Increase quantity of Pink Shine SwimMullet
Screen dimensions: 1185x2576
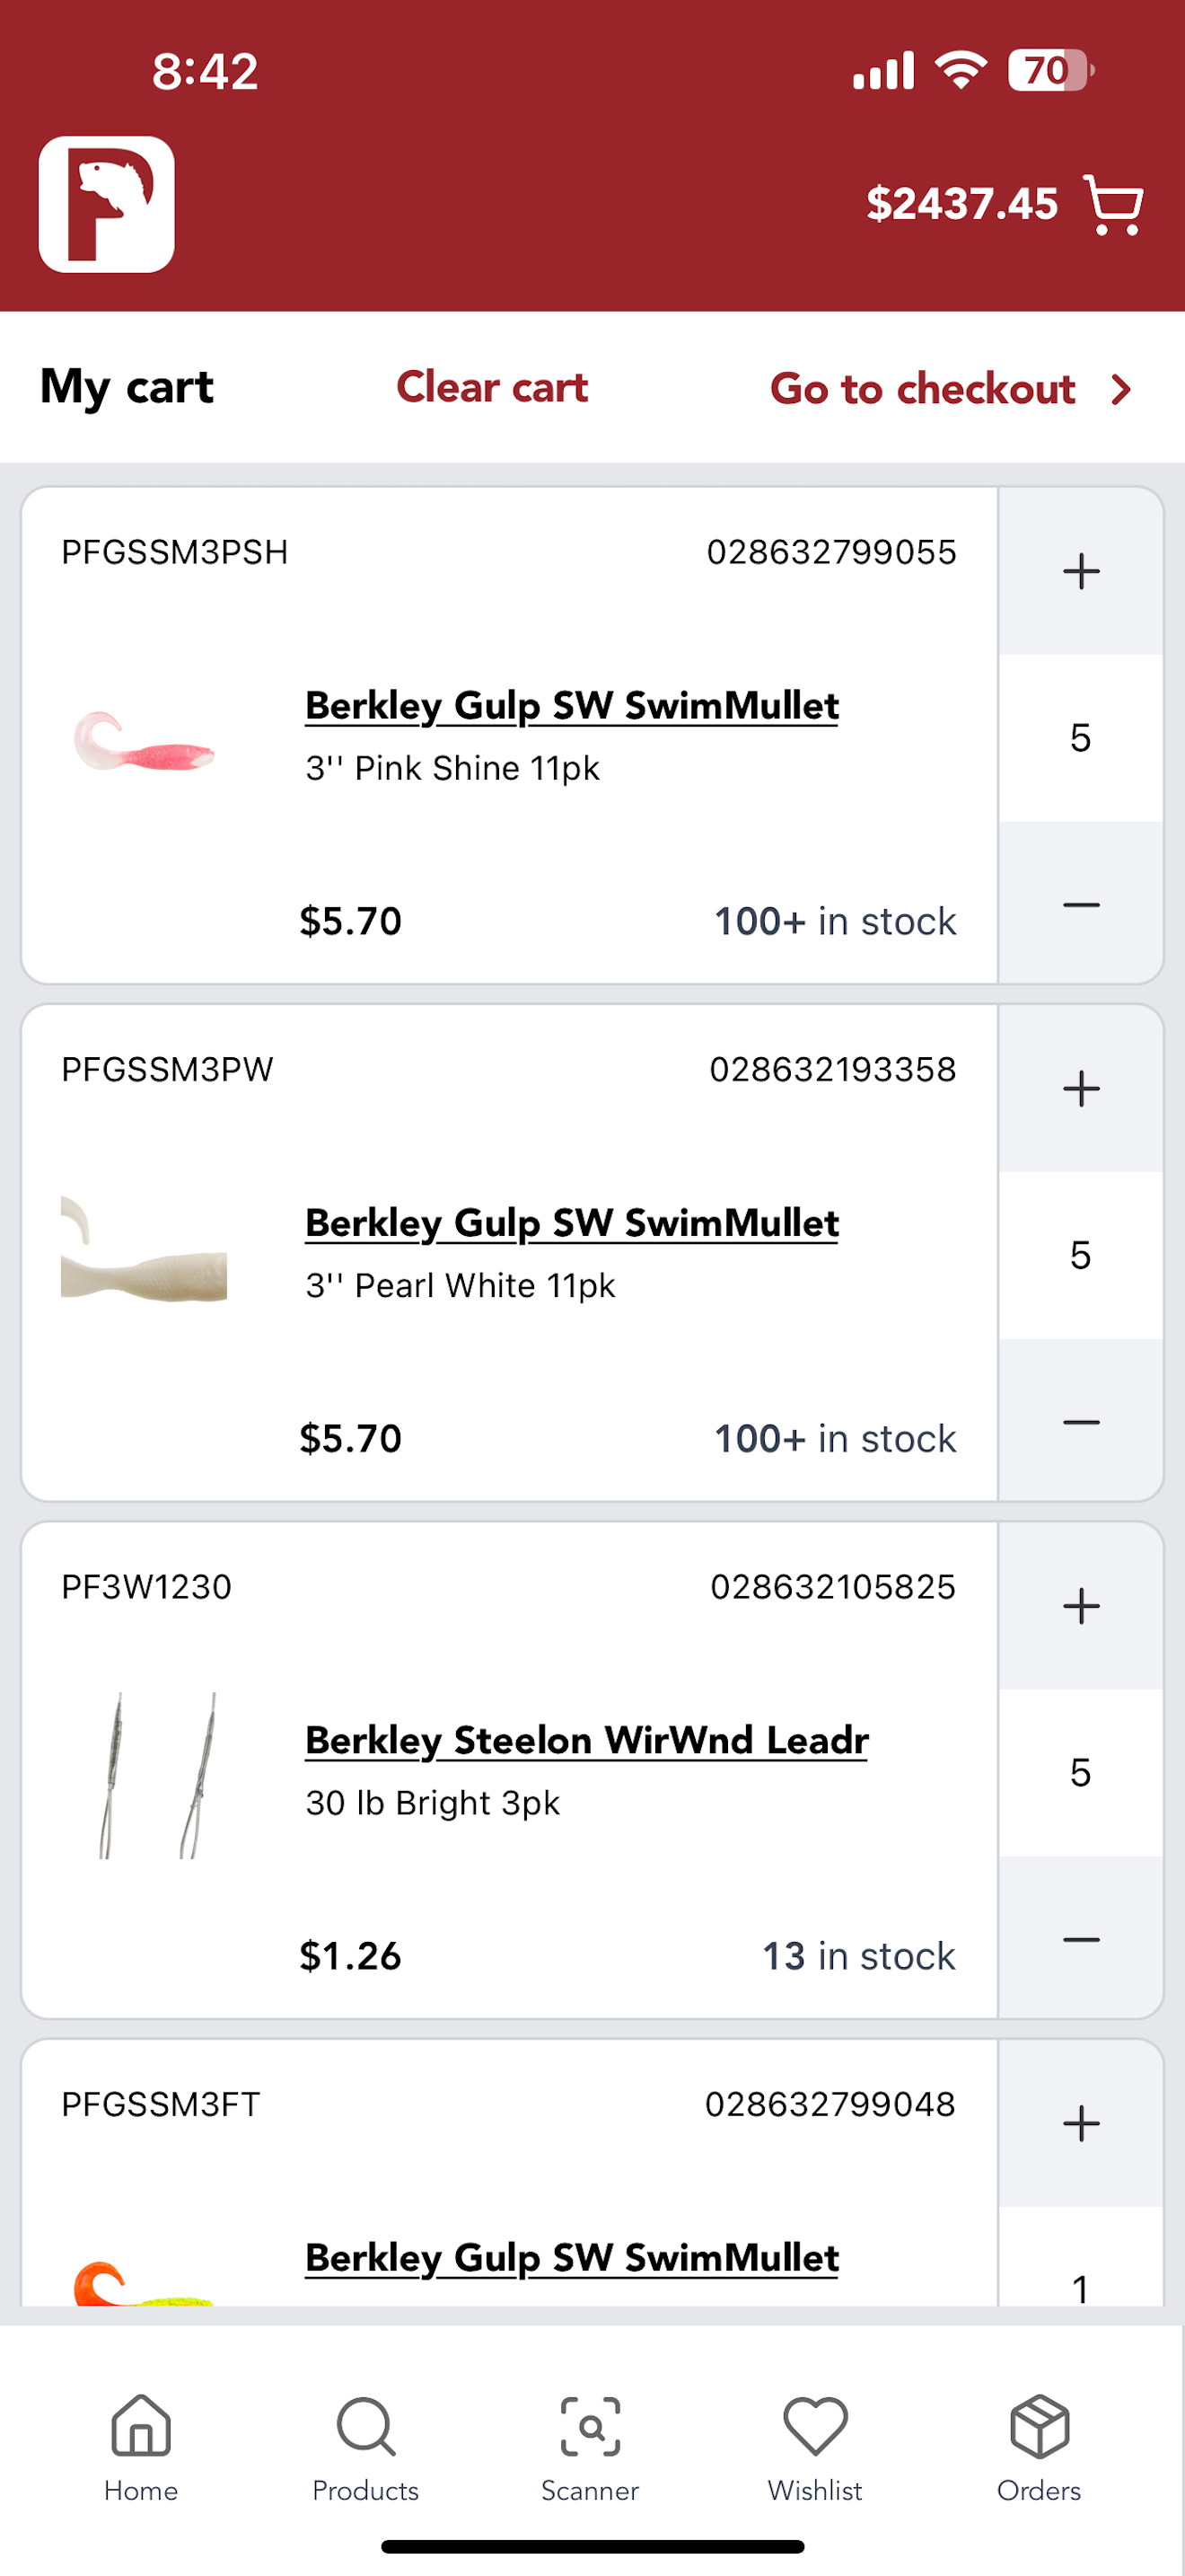click(1081, 572)
